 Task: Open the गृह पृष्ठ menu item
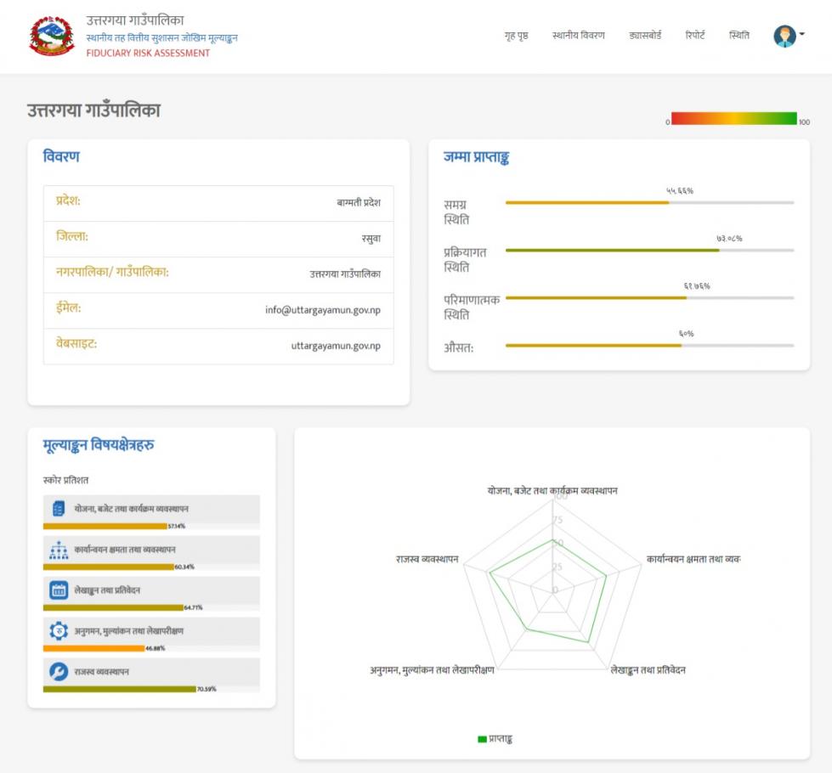click(517, 36)
